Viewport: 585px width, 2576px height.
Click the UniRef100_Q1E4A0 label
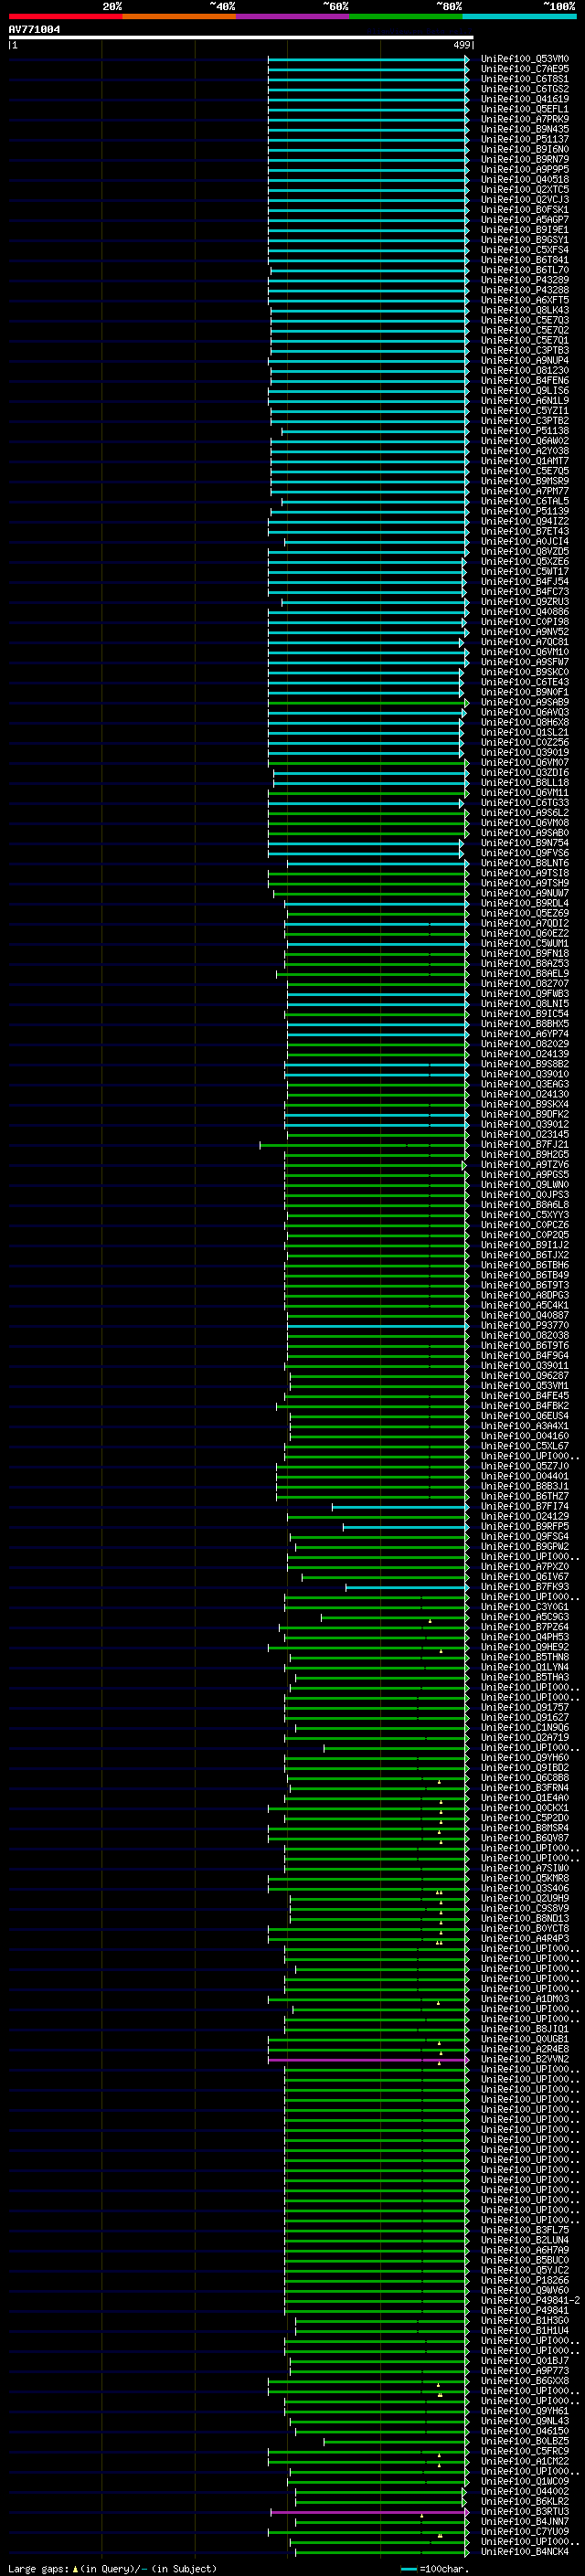[x=524, y=1799]
